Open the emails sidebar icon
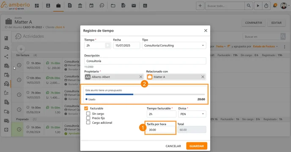 click(x=6, y=121)
